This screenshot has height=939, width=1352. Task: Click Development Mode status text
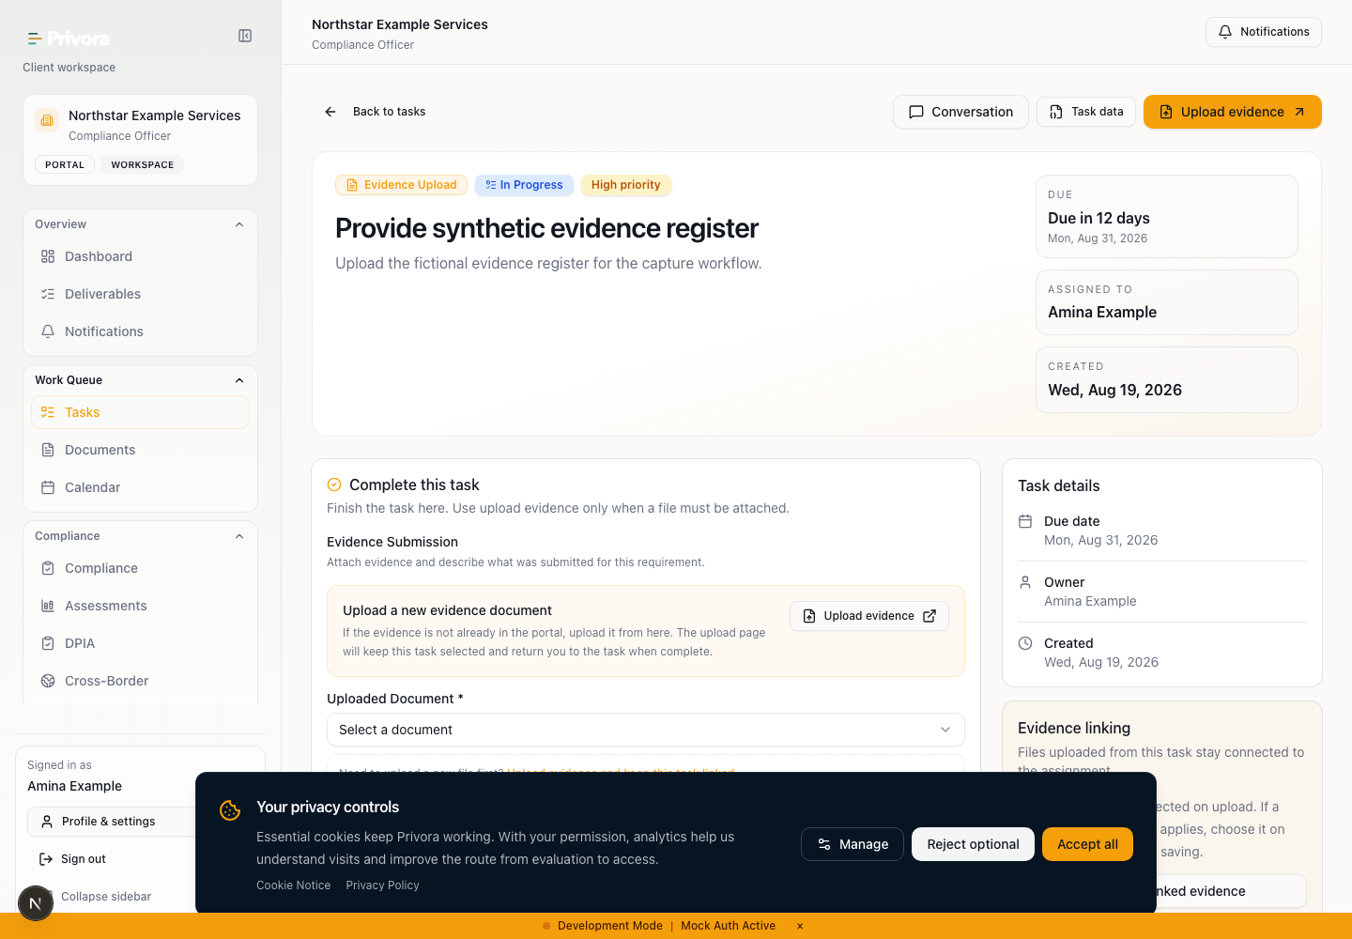click(610, 926)
